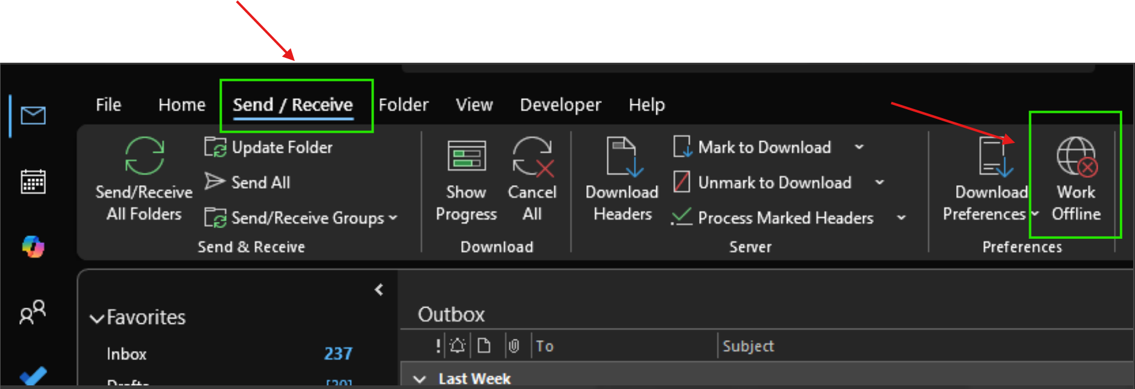Screen dimensions: 1135x389
Task: Sort by Reminder bell column
Action: click(x=458, y=346)
